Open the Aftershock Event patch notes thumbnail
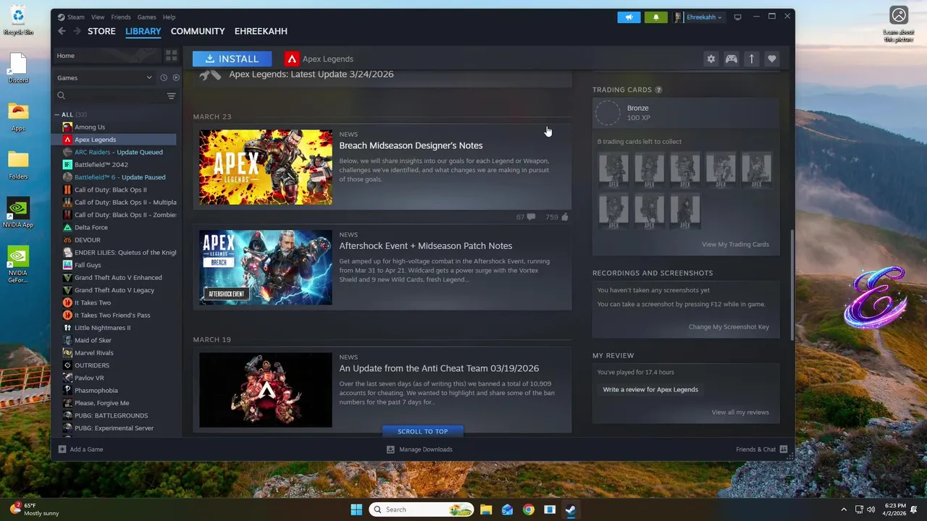 266,268
